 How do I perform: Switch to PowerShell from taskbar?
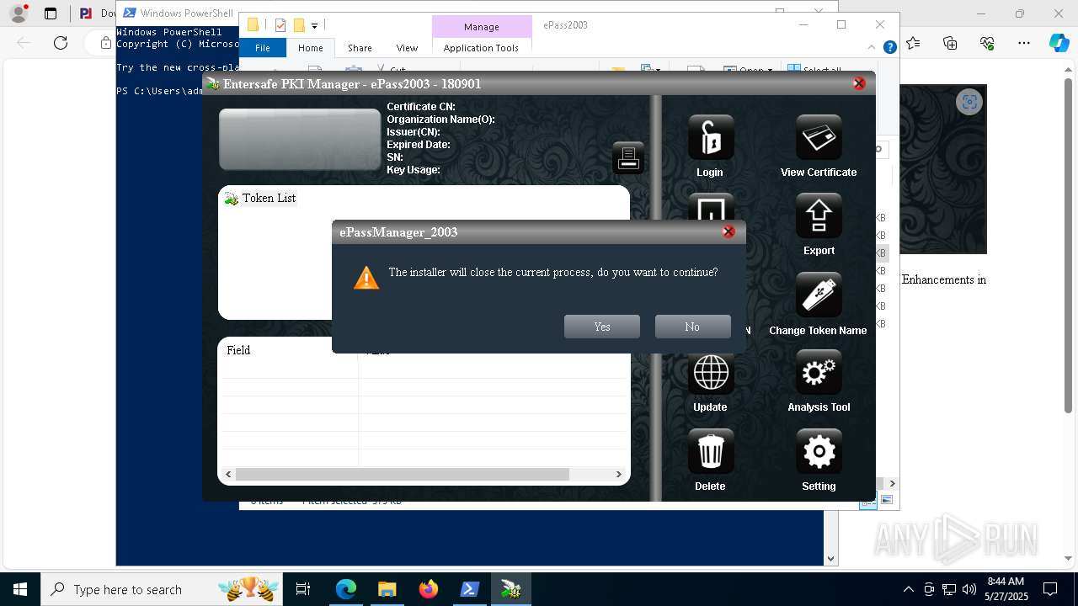(x=469, y=589)
